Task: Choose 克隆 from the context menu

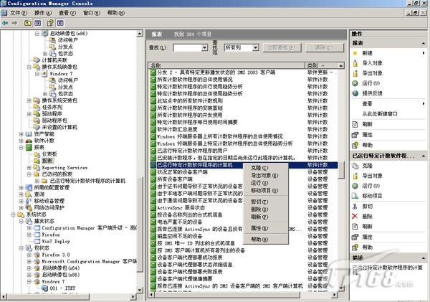Action: 259,168
